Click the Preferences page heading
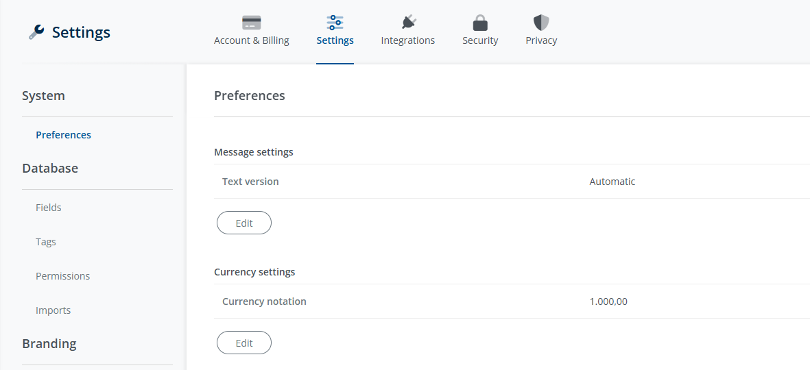 click(x=250, y=95)
